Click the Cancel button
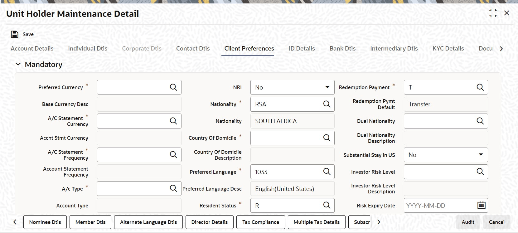The width and height of the screenshot is (518, 233). (496, 222)
